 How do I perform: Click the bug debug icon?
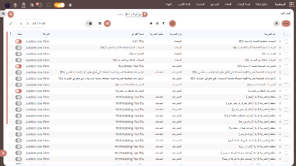[x=70, y=5]
